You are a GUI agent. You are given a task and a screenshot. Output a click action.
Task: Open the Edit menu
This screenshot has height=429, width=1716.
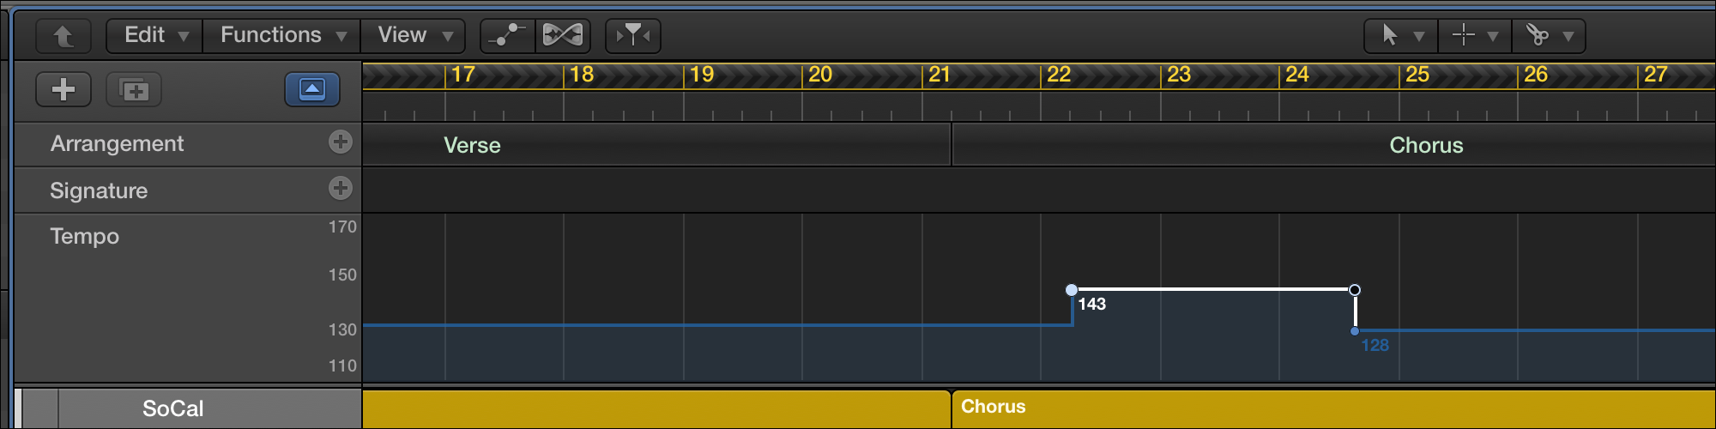pyautogui.click(x=155, y=35)
